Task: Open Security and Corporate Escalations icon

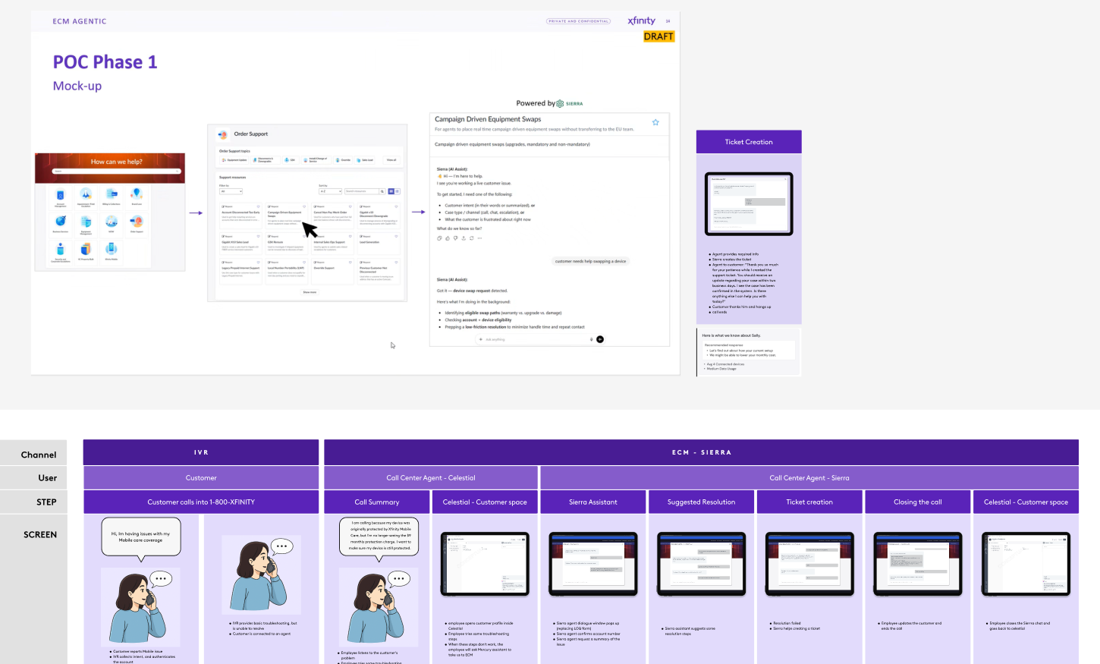Action: click(61, 249)
